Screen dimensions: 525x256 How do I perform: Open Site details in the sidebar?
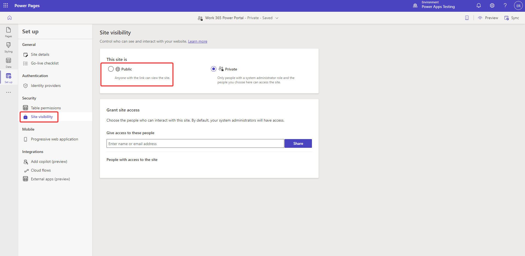click(x=40, y=55)
